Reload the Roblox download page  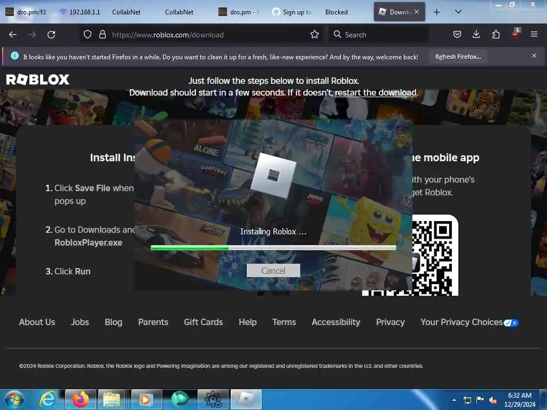point(51,35)
